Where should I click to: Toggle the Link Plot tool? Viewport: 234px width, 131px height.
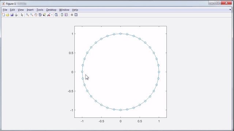pos(56,15)
